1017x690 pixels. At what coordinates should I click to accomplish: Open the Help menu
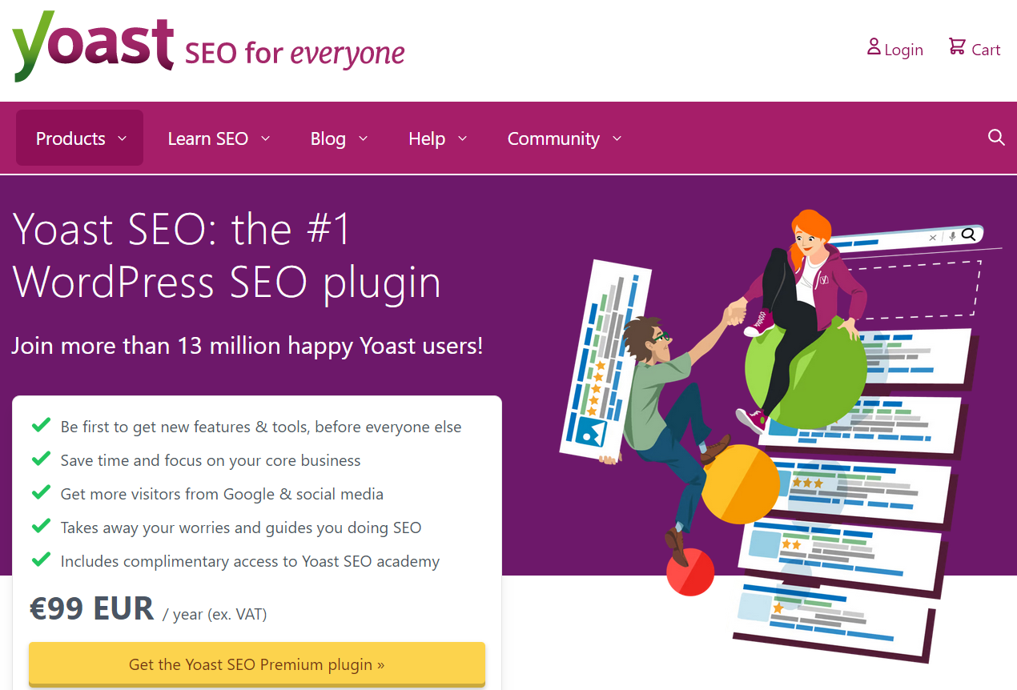[x=437, y=138]
